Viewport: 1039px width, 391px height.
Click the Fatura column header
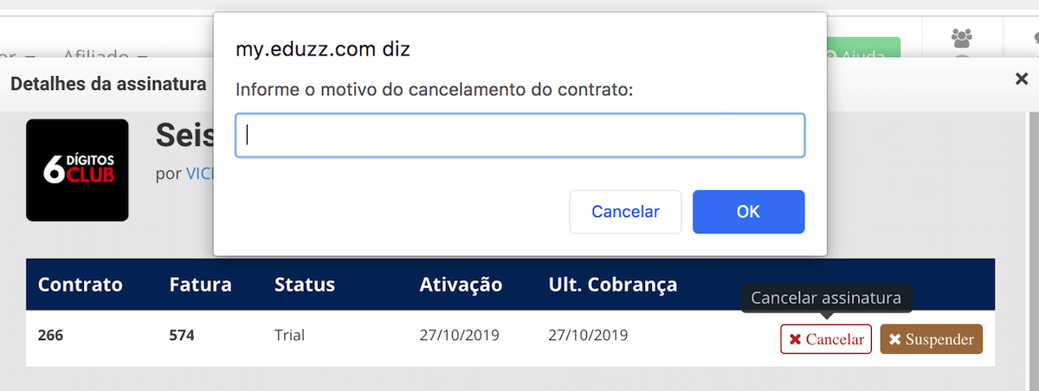click(200, 285)
